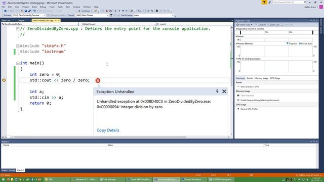Open the Help menu
324x182 pixels.
pyautogui.click(x=96, y=7)
